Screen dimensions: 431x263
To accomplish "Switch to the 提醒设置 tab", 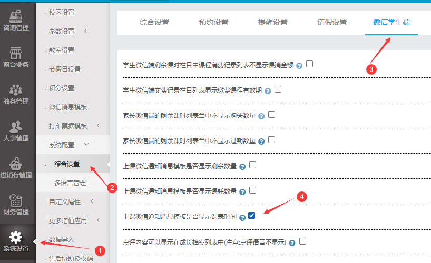I will [273, 22].
